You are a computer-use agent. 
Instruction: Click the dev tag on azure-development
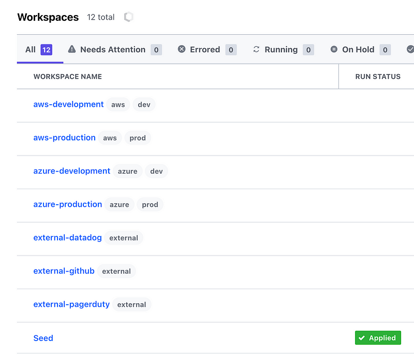(x=156, y=172)
